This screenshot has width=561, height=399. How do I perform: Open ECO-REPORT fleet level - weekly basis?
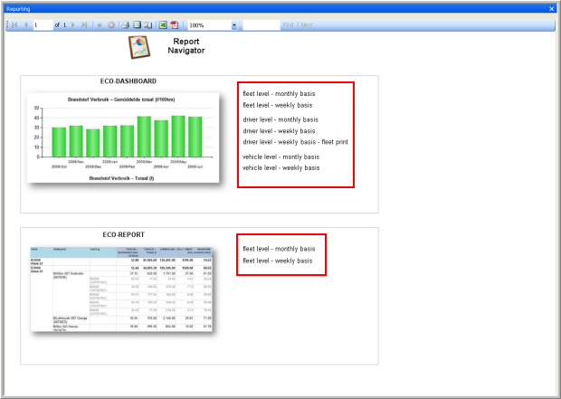coord(278,261)
